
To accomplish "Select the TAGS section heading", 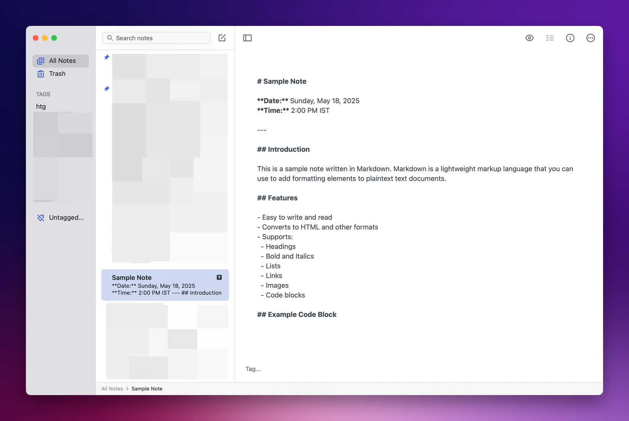I will pyautogui.click(x=43, y=94).
